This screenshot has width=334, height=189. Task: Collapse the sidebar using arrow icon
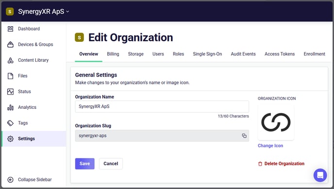10,180
